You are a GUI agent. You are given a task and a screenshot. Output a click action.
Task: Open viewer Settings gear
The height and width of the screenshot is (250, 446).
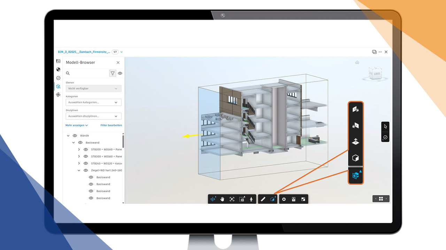284,199
